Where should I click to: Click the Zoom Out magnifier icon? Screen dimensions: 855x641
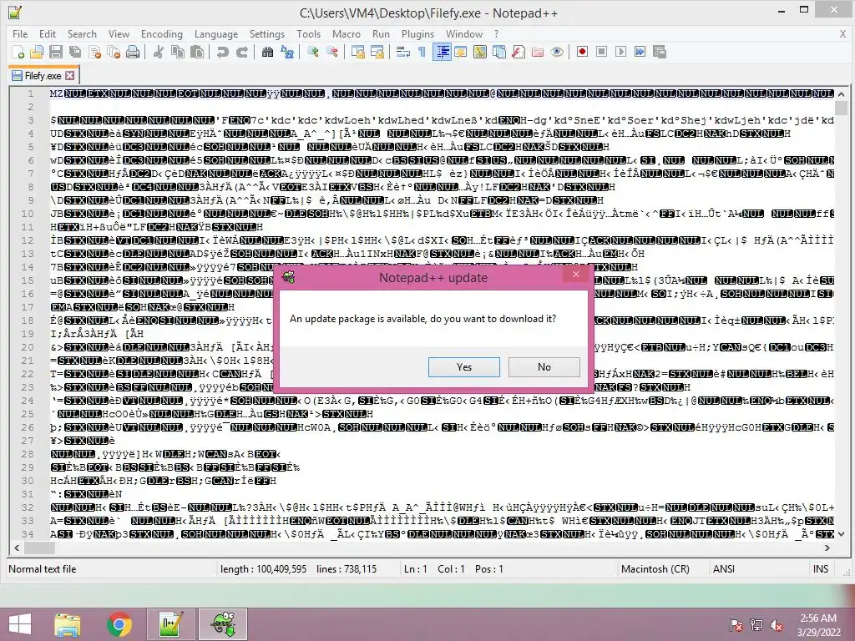(331, 52)
